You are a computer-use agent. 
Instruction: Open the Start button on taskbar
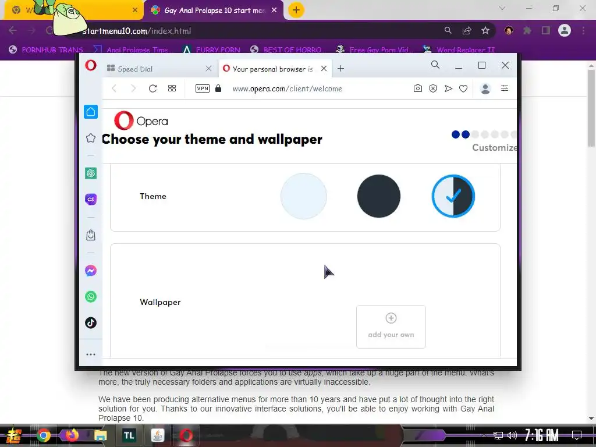point(14,435)
